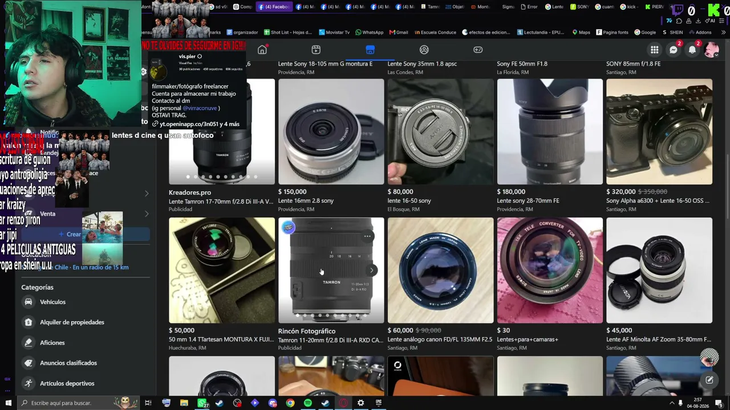The image size is (730, 410).
Task: Open Marketplace tab icon
Action: point(370,50)
